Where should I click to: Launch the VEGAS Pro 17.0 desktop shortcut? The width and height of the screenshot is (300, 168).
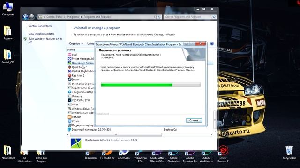coord(141,157)
